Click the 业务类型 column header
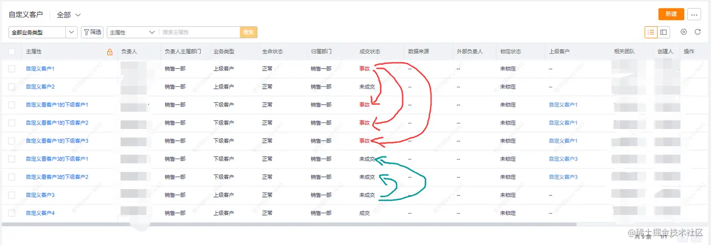Screen dimensions: 711x245 224,52
